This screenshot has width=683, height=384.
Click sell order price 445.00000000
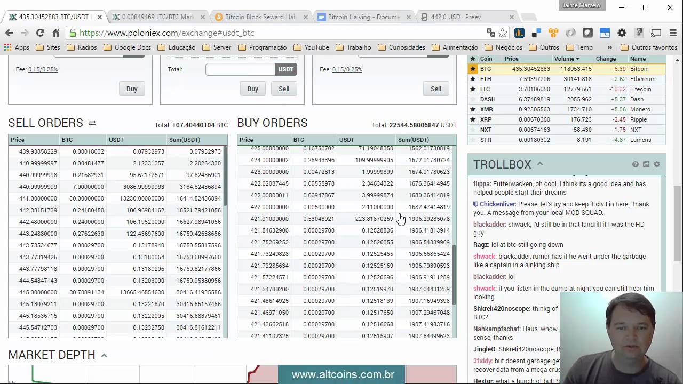38,292
